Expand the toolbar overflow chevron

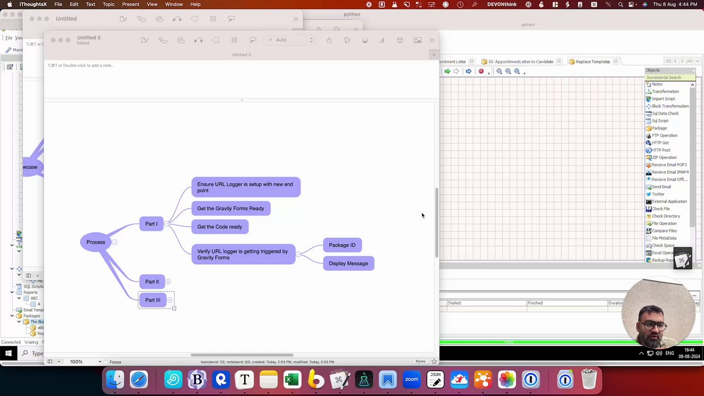tap(432, 40)
